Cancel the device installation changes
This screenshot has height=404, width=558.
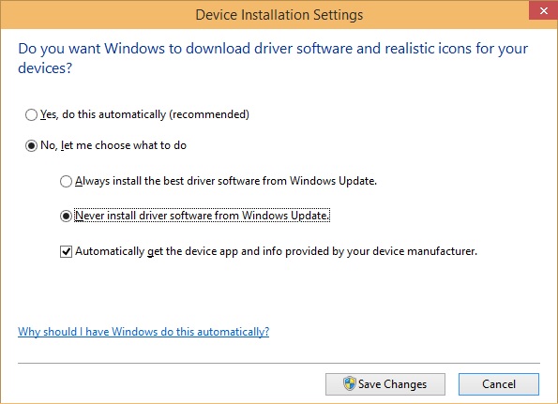click(x=499, y=384)
